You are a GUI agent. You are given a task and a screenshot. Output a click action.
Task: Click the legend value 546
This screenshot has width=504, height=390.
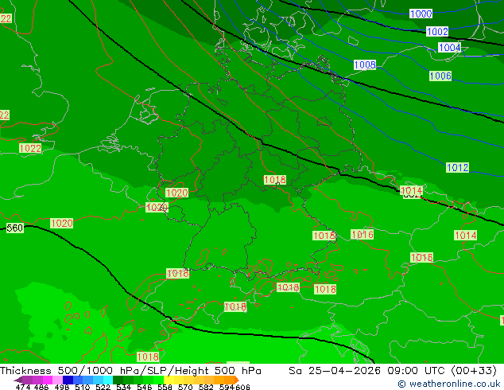click(145, 387)
